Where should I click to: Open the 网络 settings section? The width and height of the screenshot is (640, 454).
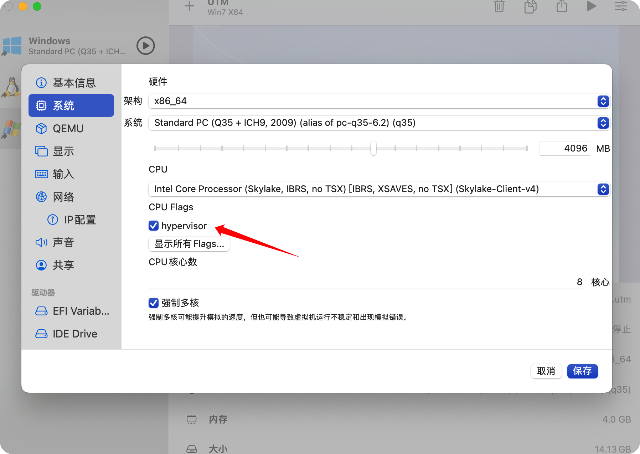[63, 197]
